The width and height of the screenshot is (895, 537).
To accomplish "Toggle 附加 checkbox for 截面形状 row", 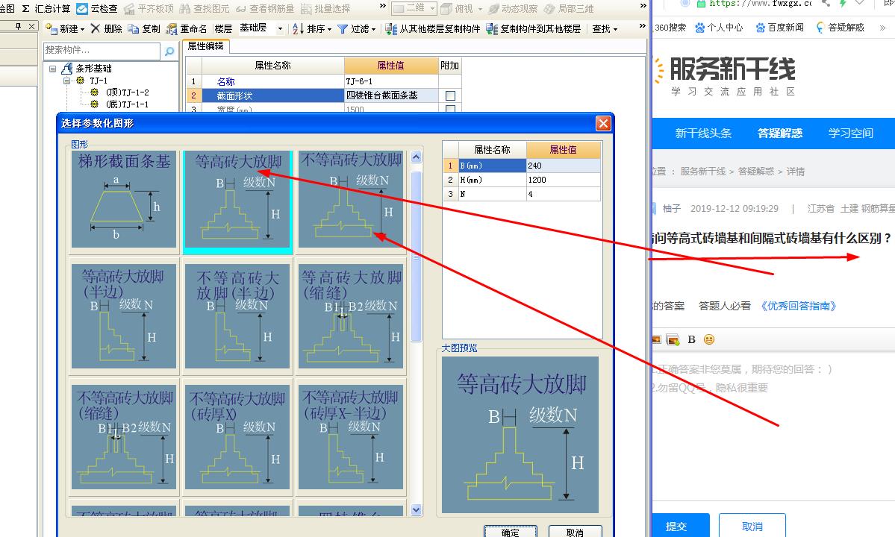I will [450, 95].
